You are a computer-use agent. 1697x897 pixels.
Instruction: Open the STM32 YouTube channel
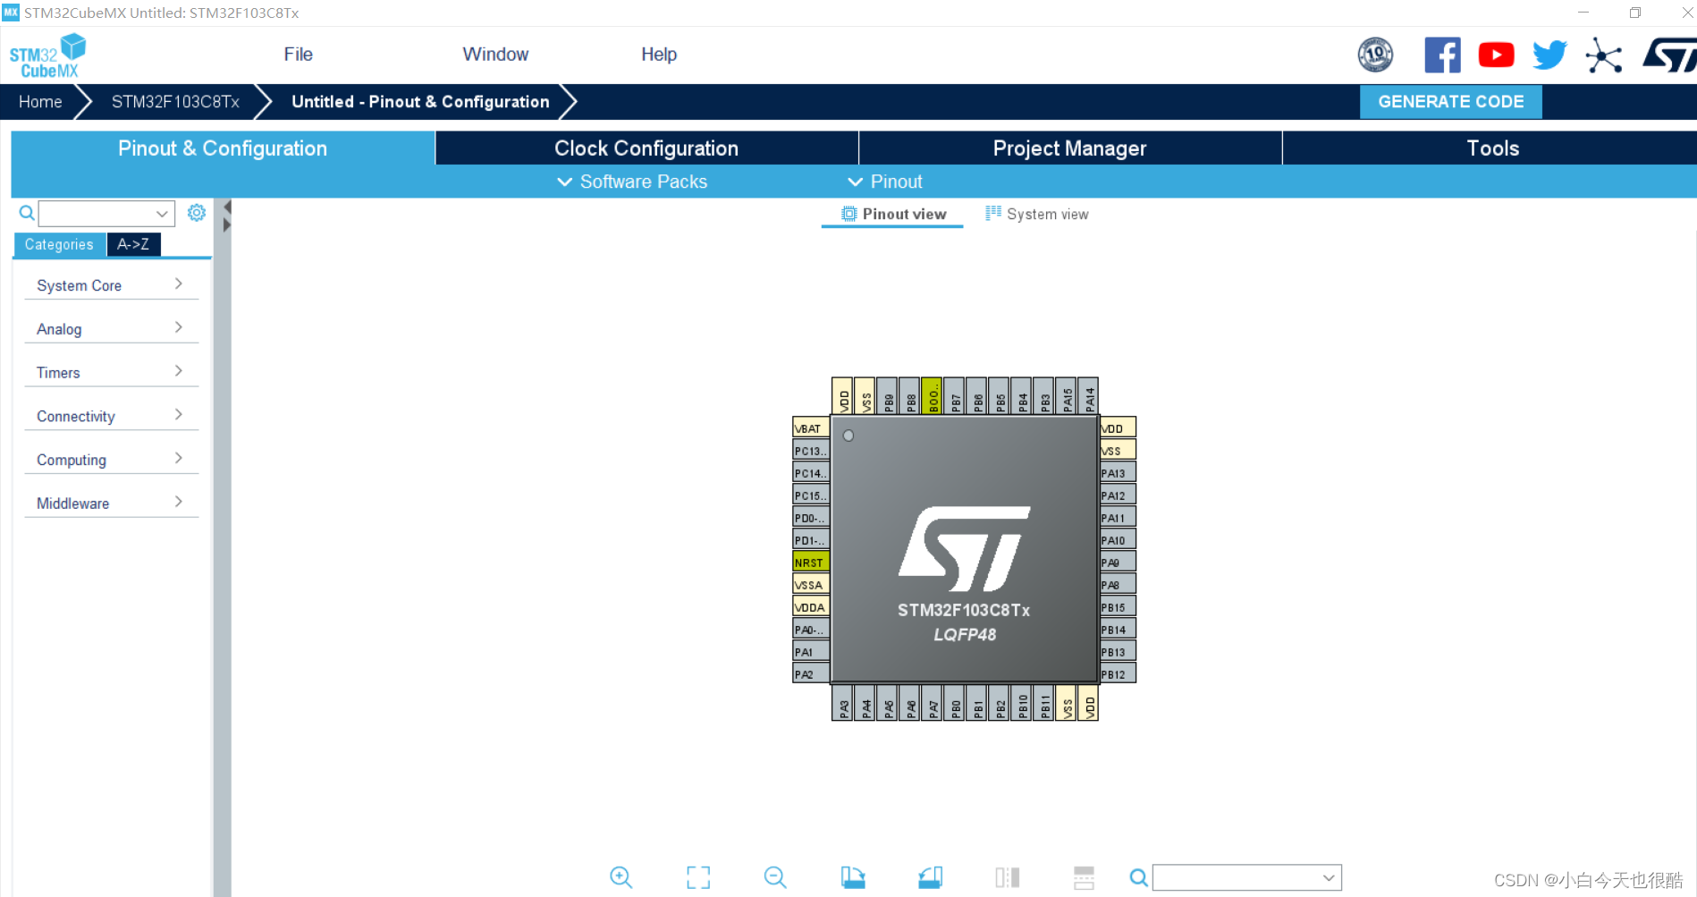1496,55
